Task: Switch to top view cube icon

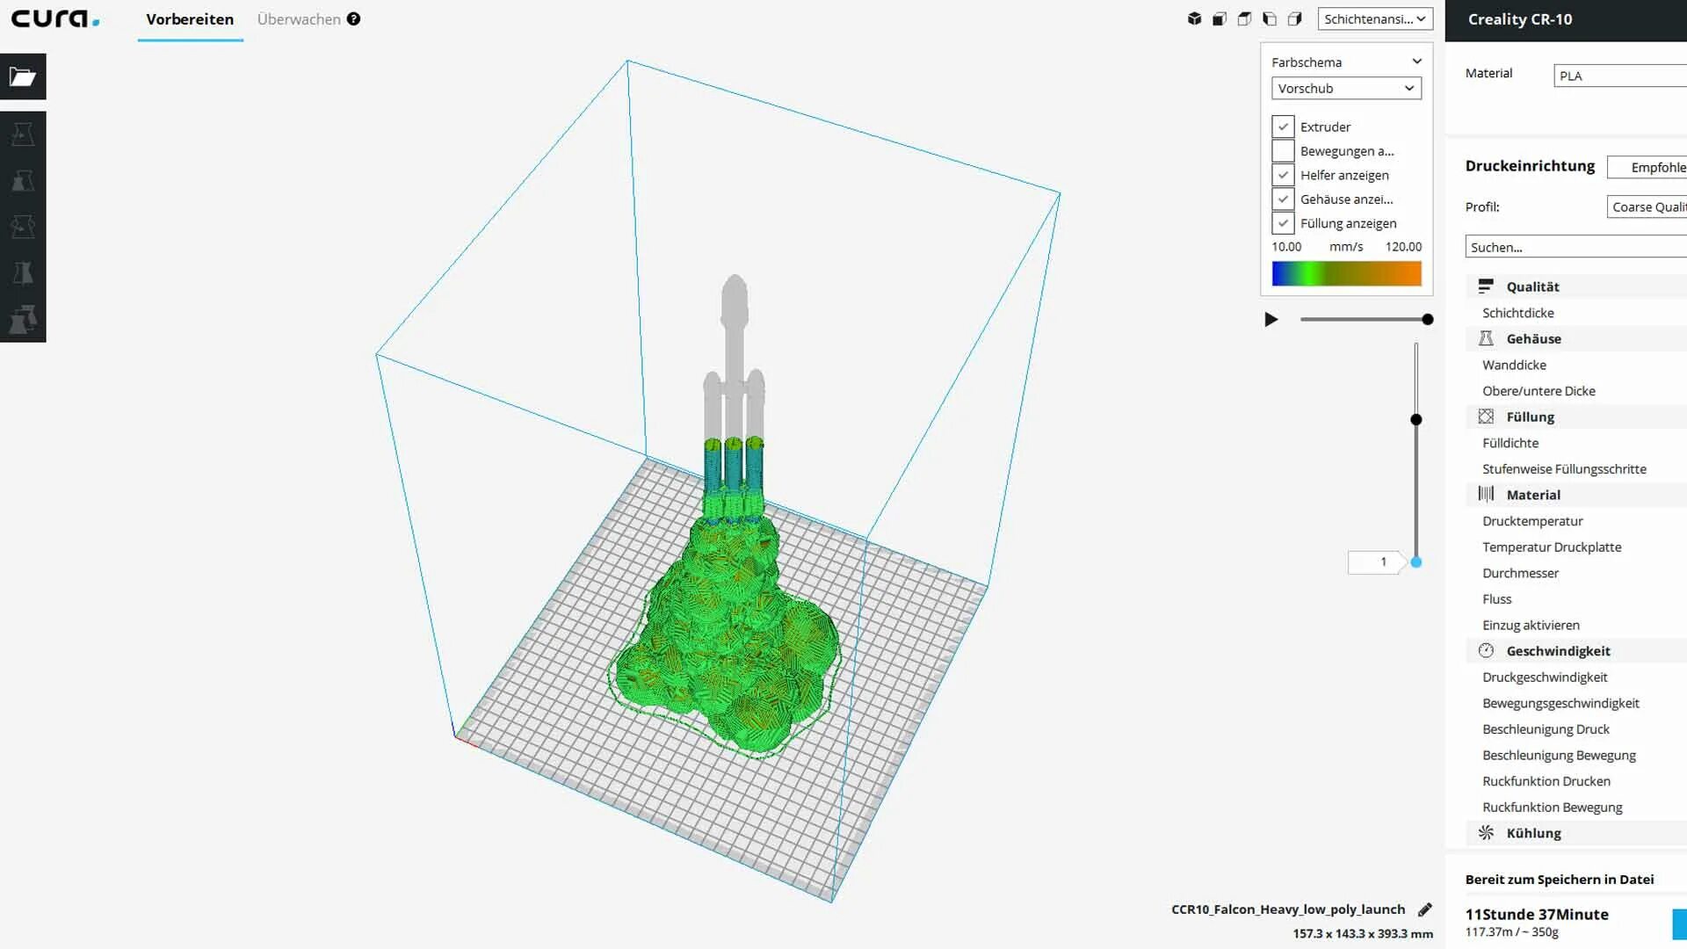Action: (1244, 18)
